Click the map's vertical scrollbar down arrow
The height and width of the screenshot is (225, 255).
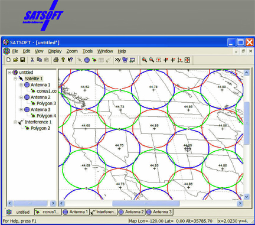tap(247, 197)
